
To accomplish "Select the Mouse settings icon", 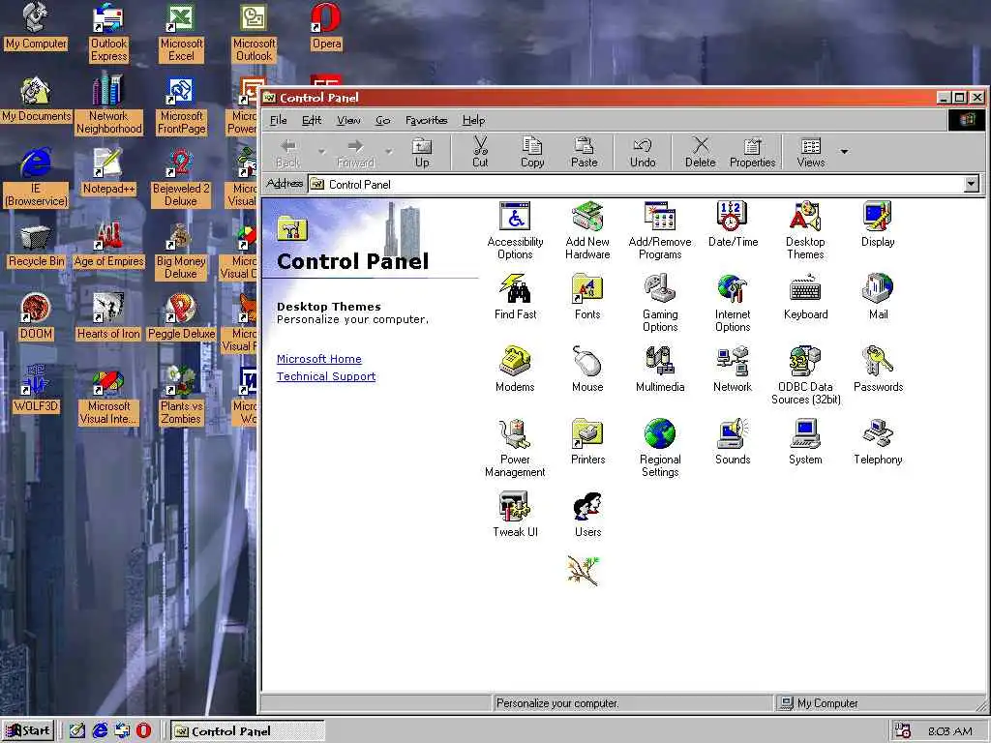I will 587,371.
